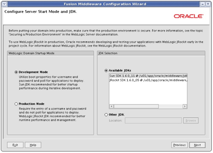Screen dimensions: 213x153
Task: Select Sun SDK 1.6.0_11 in the list
Action: (x=148, y=76)
